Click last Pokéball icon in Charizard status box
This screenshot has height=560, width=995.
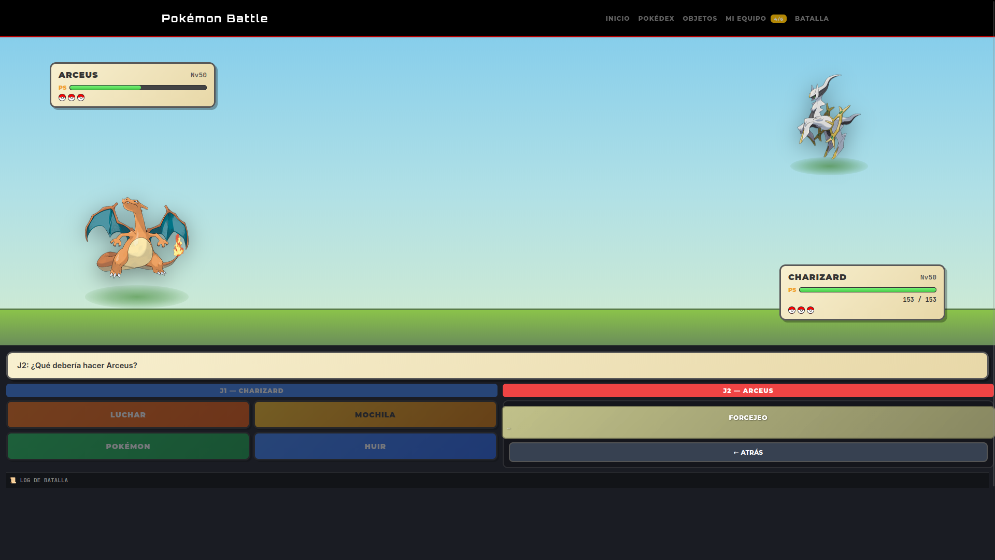point(811,310)
